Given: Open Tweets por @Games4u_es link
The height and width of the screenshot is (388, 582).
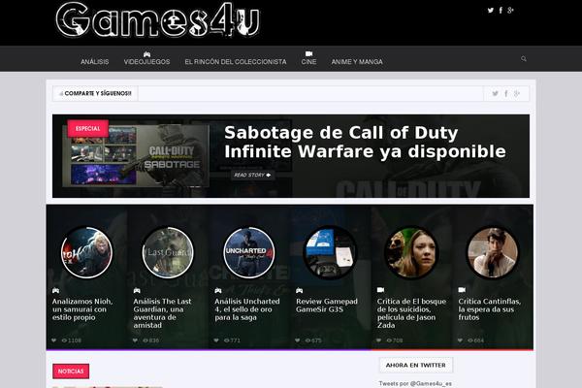Looking at the screenshot, I should pyautogui.click(x=415, y=383).
